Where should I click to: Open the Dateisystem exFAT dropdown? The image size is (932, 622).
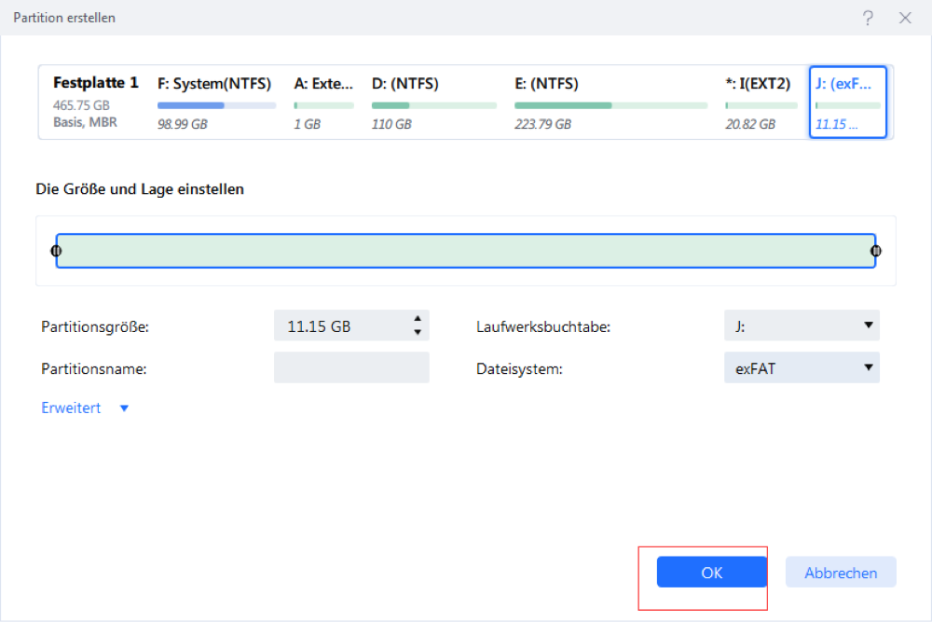pyautogui.click(x=802, y=367)
